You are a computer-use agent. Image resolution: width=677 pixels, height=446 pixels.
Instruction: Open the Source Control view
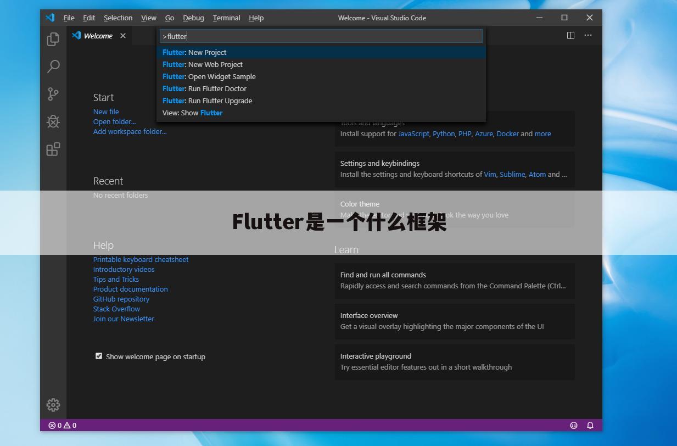coord(53,94)
